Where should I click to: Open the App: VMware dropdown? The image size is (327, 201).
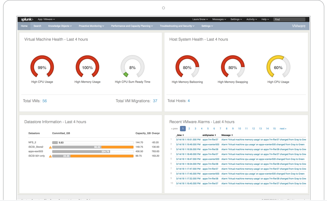pos(46,19)
